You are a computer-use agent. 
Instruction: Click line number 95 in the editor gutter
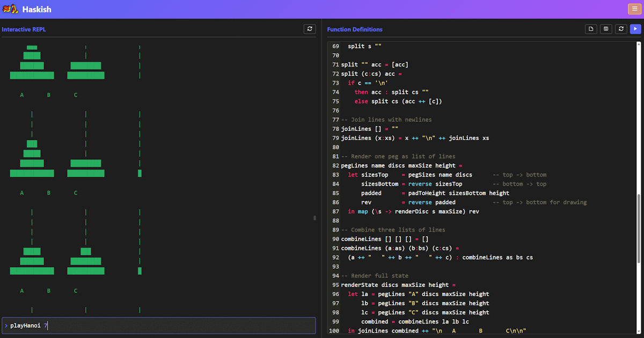pyautogui.click(x=336, y=285)
